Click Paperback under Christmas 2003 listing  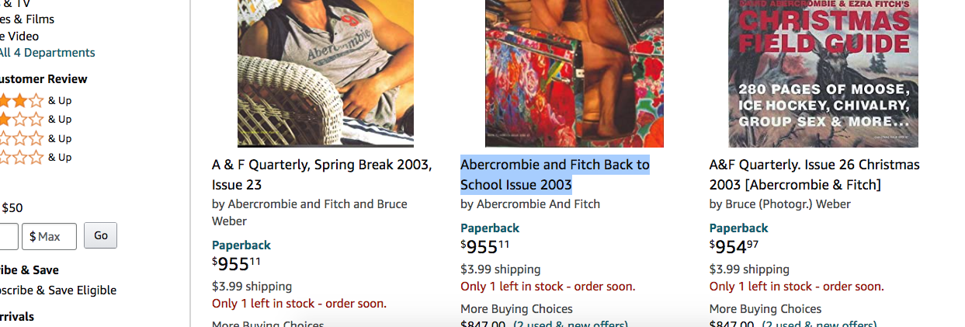click(x=738, y=228)
